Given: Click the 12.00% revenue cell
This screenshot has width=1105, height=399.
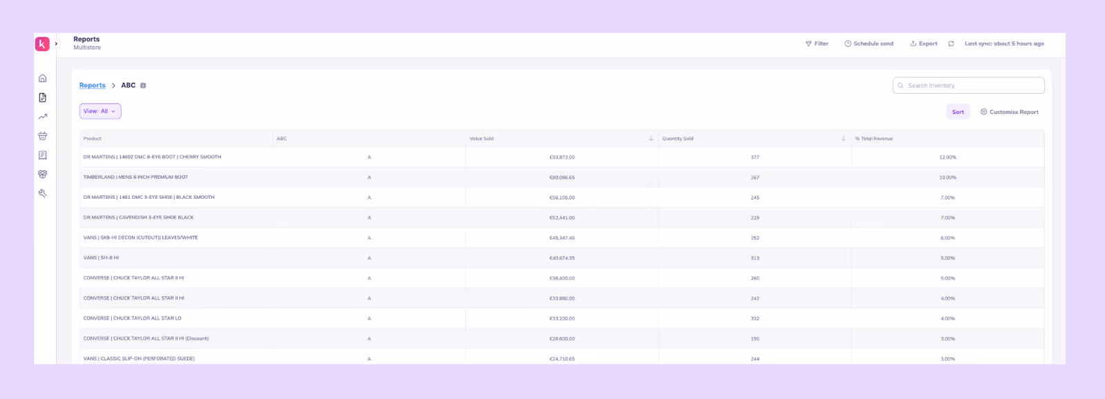Looking at the screenshot, I should [948, 157].
